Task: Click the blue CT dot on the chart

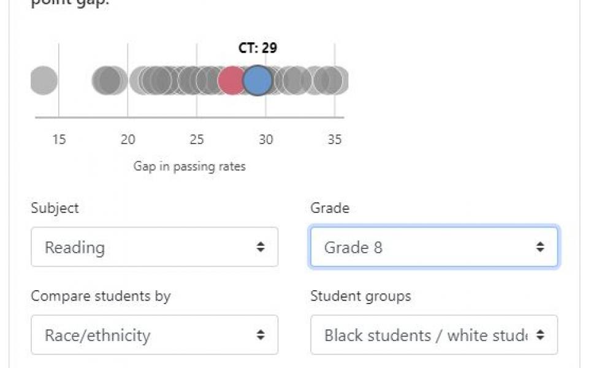Action: click(257, 80)
